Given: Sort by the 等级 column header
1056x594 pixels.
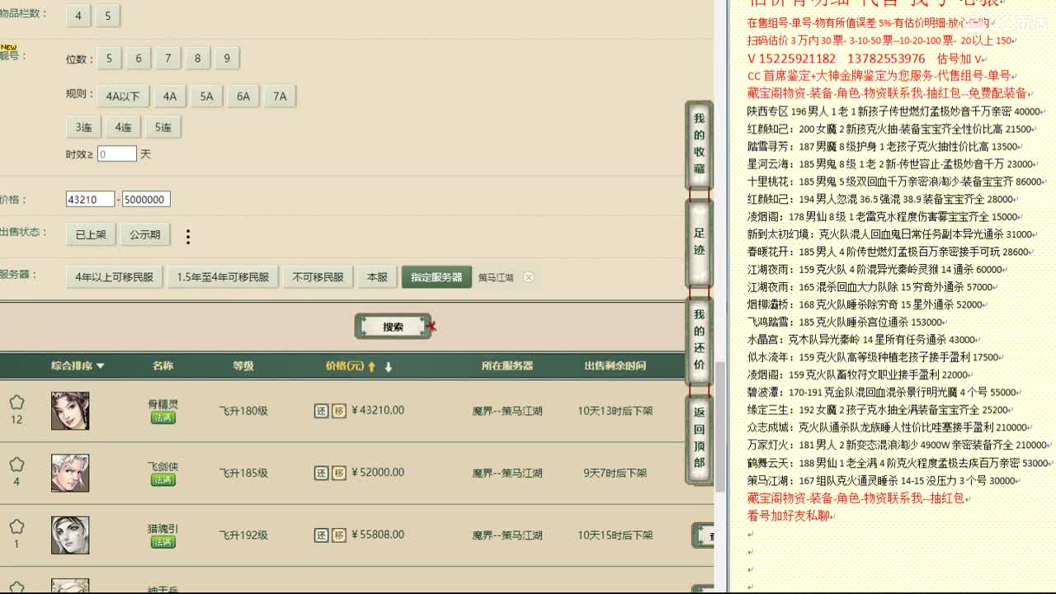Looking at the screenshot, I should click(243, 365).
